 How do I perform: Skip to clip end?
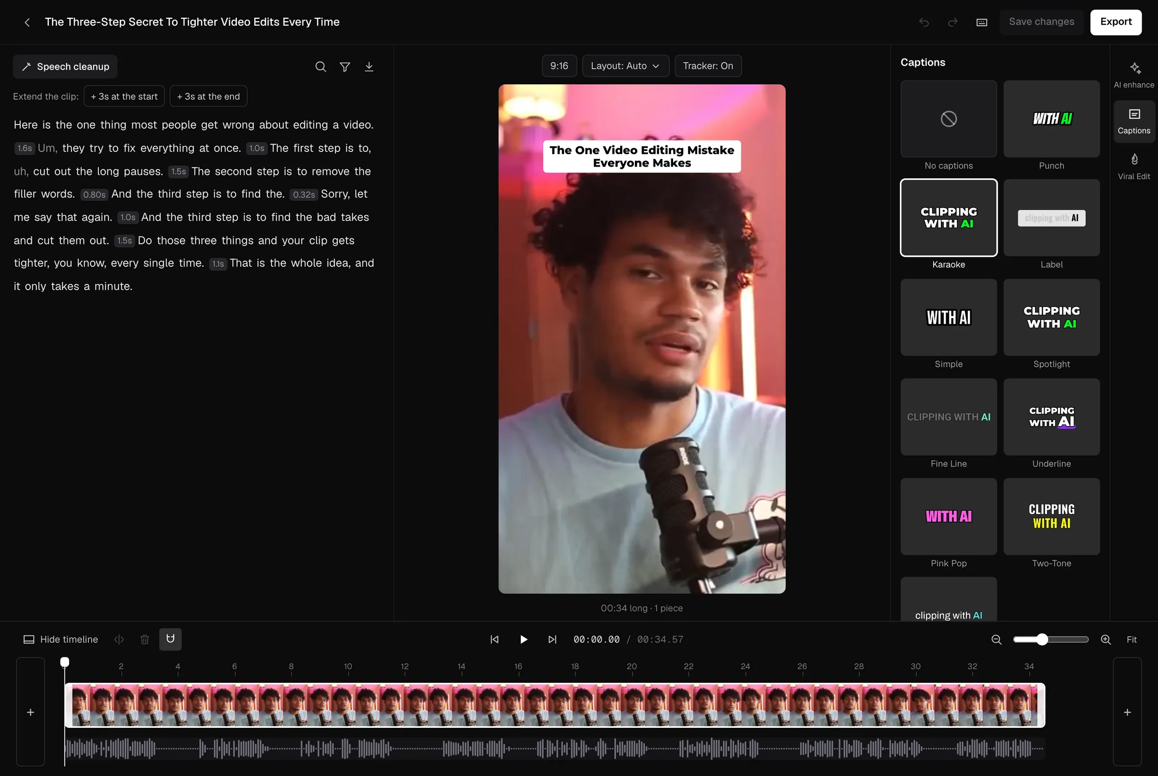pyautogui.click(x=552, y=640)
